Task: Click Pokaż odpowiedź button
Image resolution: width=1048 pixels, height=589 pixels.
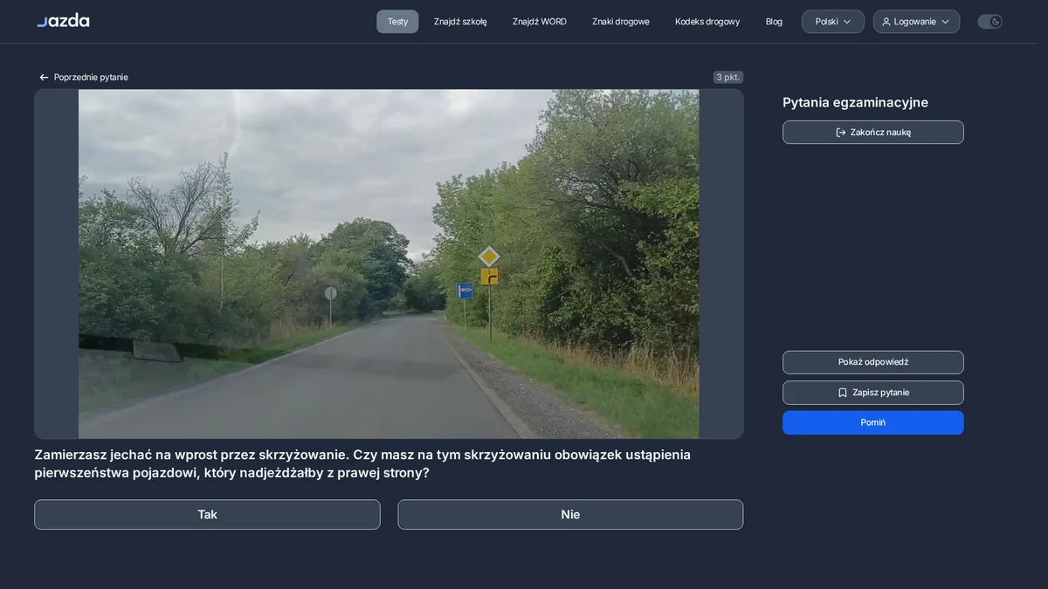Action: 873,362
